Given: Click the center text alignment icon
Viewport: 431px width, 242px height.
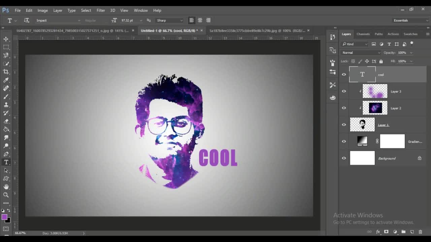Looking at the screenshot, I should [200, 20].
